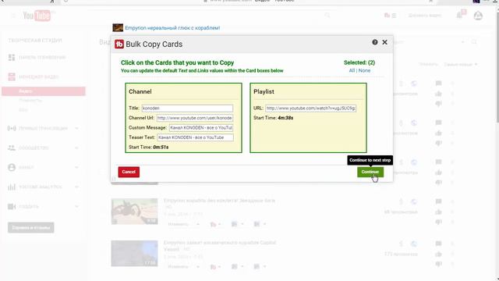Image resolution: width=499 pixels, height=281 pixels.
Task: Click the None selection link
Action: click(x=364, y=70)
